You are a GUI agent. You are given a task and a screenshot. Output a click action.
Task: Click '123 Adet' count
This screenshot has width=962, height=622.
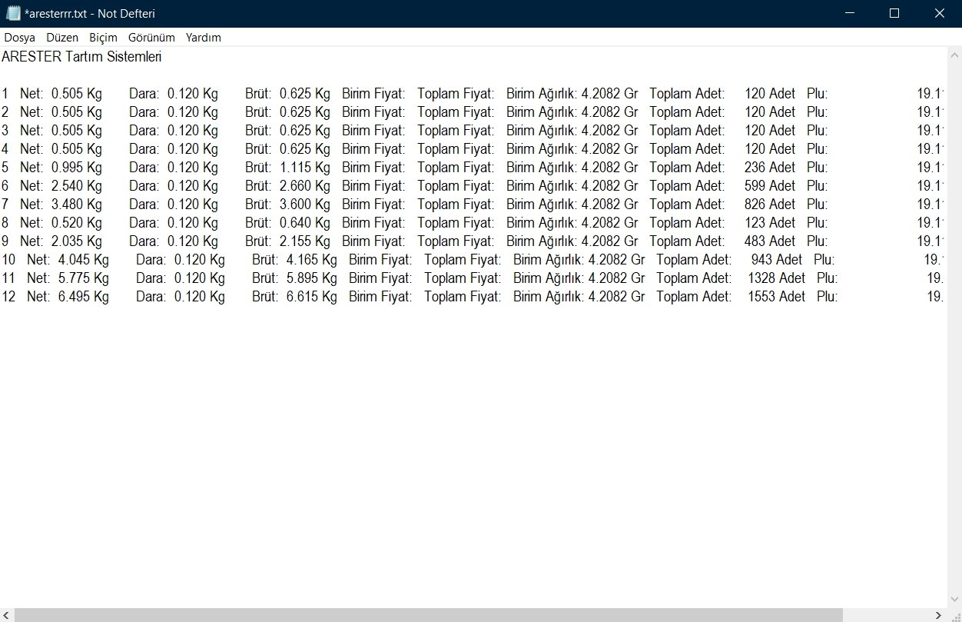(770, 222)
